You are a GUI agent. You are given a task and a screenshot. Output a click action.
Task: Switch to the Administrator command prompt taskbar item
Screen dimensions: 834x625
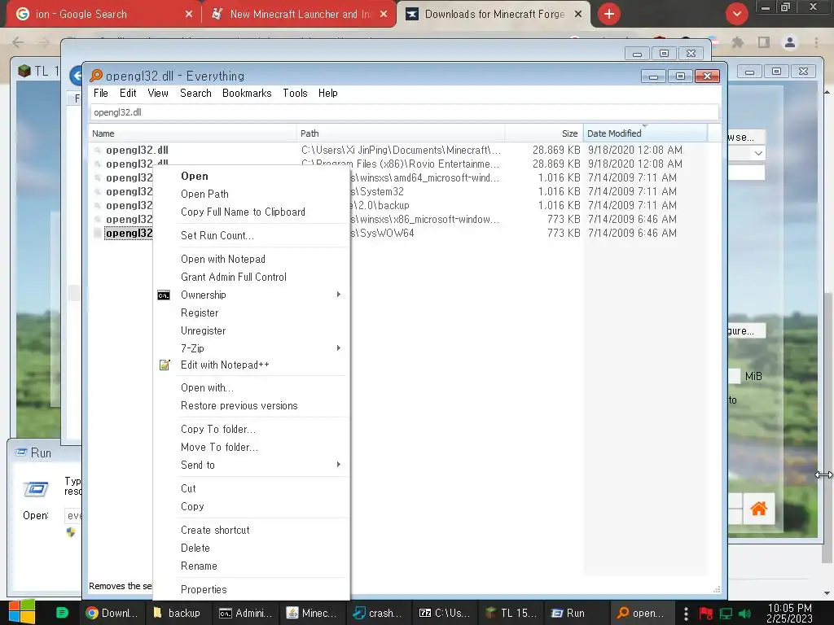point(245,613)
